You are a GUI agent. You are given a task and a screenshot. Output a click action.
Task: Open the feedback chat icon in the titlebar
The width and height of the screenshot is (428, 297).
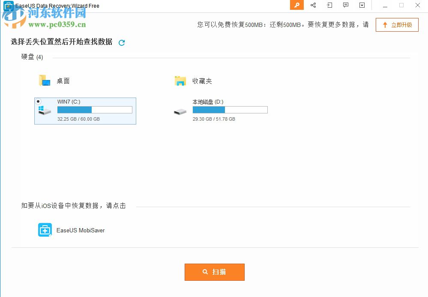click(345, 5)
